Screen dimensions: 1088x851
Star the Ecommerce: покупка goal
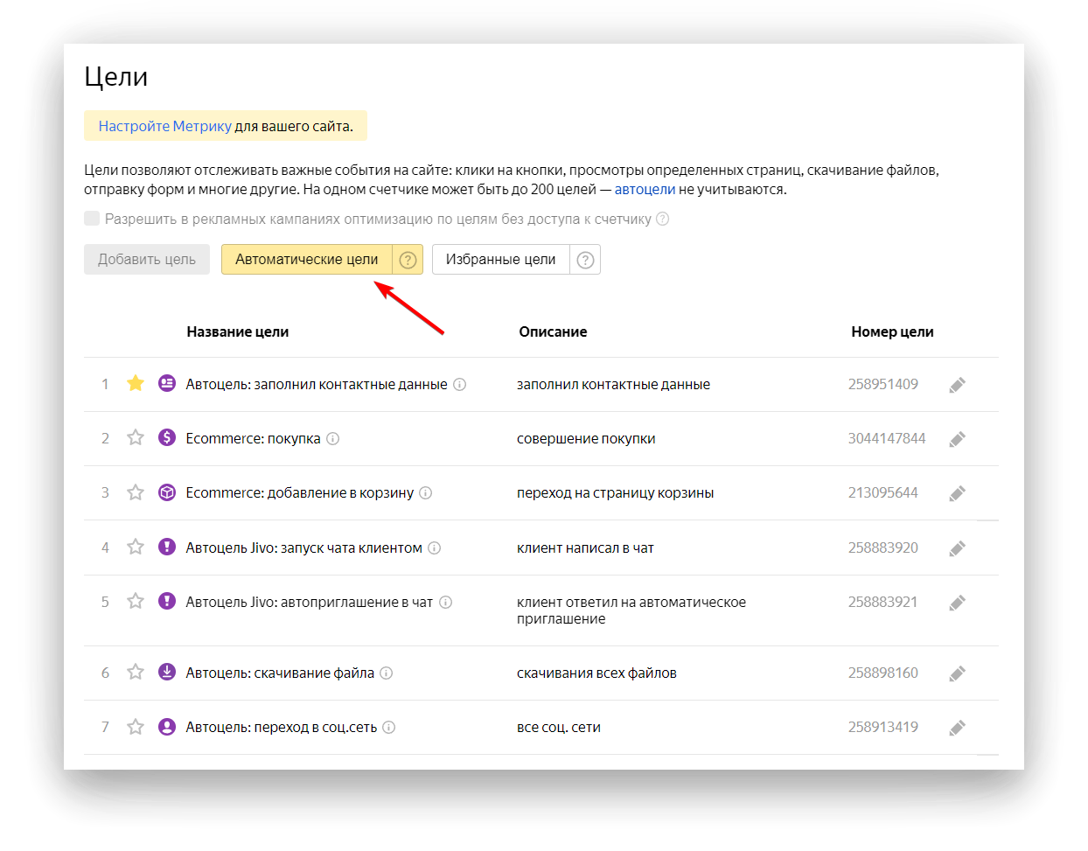136,437
